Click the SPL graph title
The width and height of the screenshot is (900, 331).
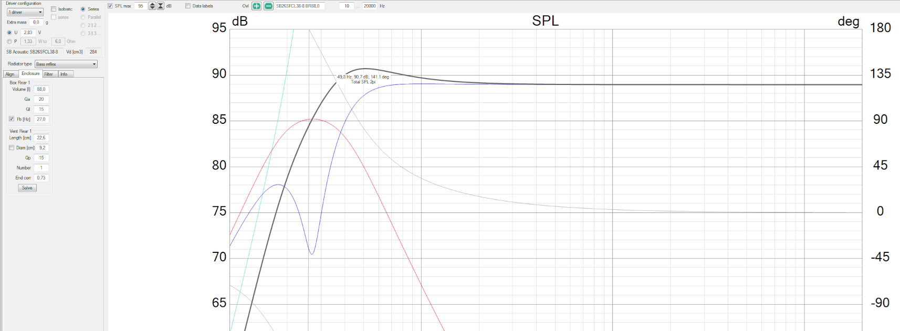[x=545, y=21]
